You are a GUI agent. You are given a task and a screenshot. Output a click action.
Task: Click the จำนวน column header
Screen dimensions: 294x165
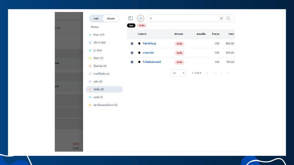[215, 34]
